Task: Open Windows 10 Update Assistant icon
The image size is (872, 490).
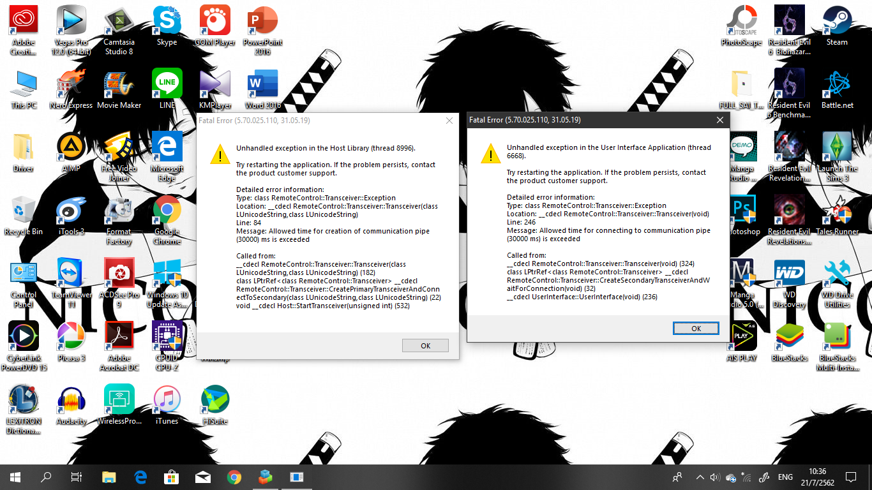Action: 167,282
